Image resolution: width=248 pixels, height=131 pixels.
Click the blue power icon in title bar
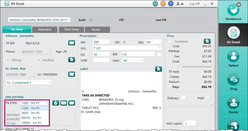pyautogui.click(x=171, y=4)
